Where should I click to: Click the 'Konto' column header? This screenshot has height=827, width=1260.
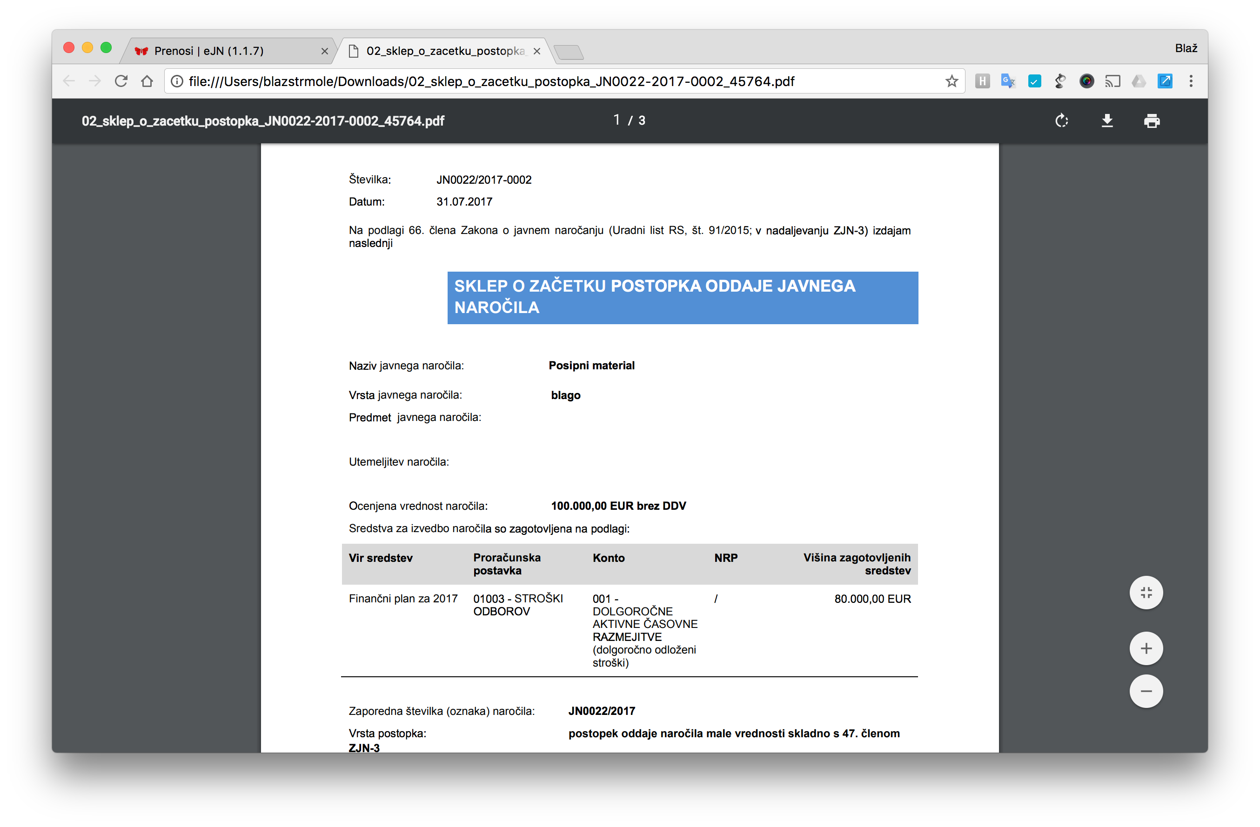coord(608,558)
